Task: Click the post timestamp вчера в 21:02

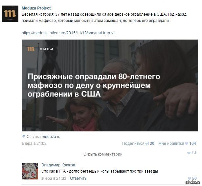Action: [x=34, y=144]
